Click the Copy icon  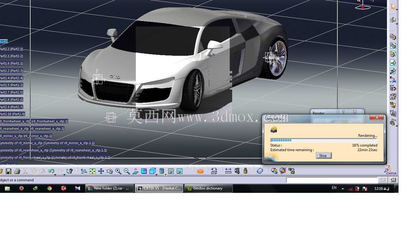34,171
